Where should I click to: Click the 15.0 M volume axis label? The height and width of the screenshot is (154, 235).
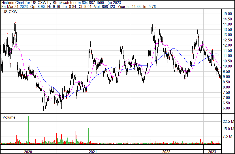(x=228, y=129)
